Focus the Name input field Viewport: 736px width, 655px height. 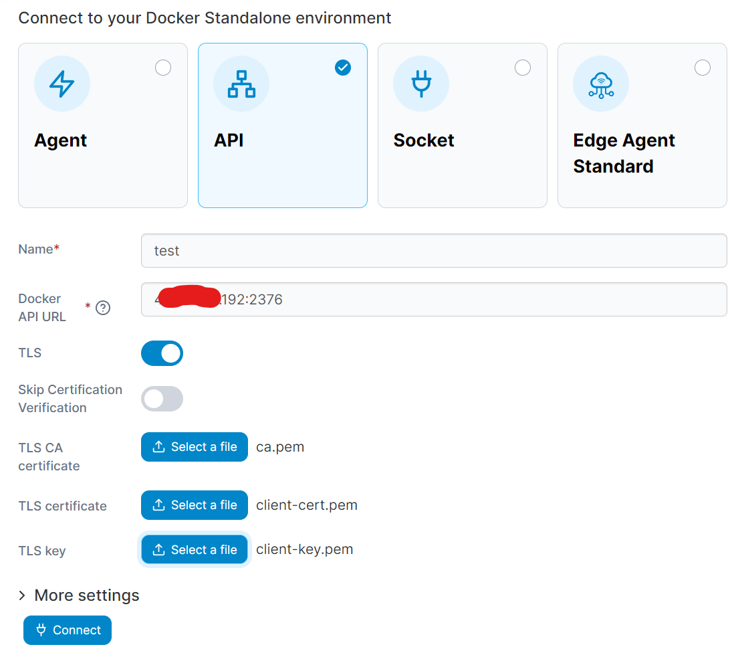click(x=434, y=250)
